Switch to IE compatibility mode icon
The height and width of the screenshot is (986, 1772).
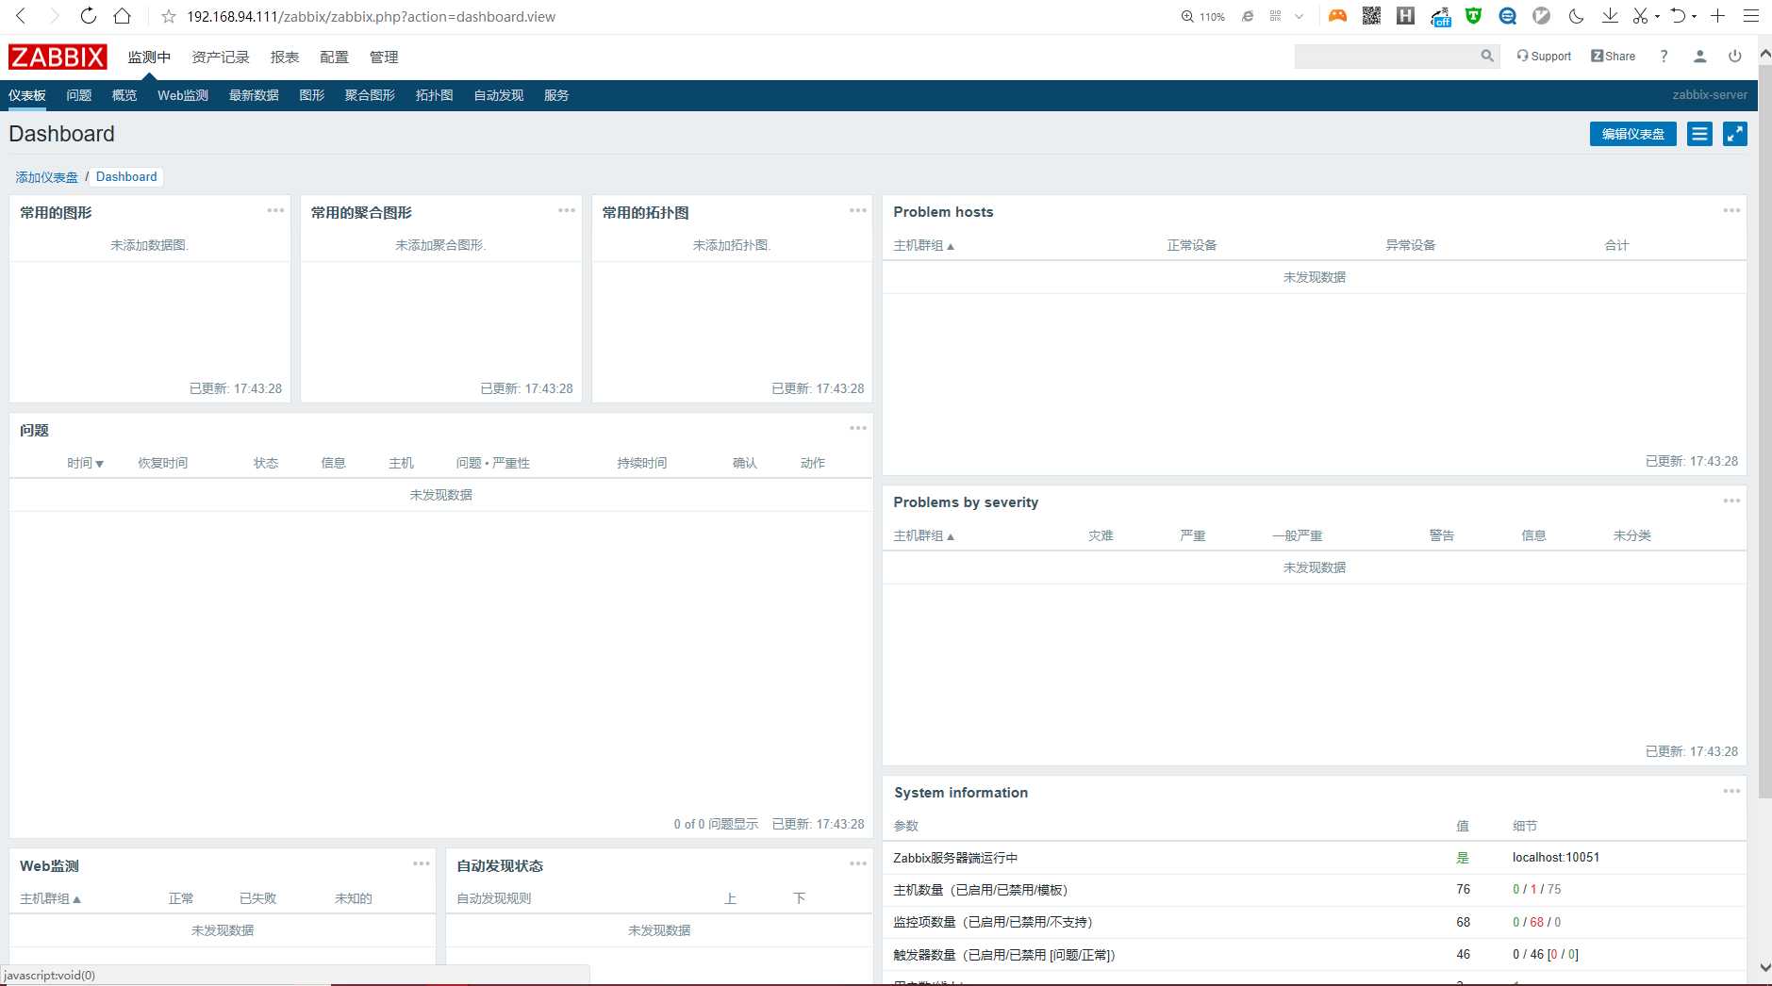1247,16
